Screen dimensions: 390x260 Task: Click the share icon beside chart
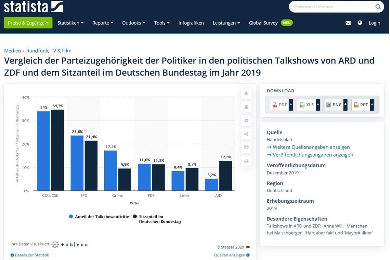click(x=246, y=134)
